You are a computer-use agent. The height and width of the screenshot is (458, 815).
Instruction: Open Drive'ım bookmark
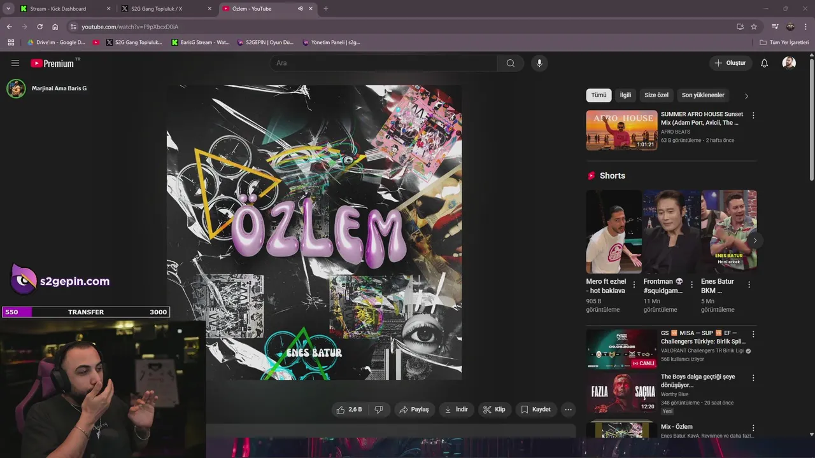(56, 43)
